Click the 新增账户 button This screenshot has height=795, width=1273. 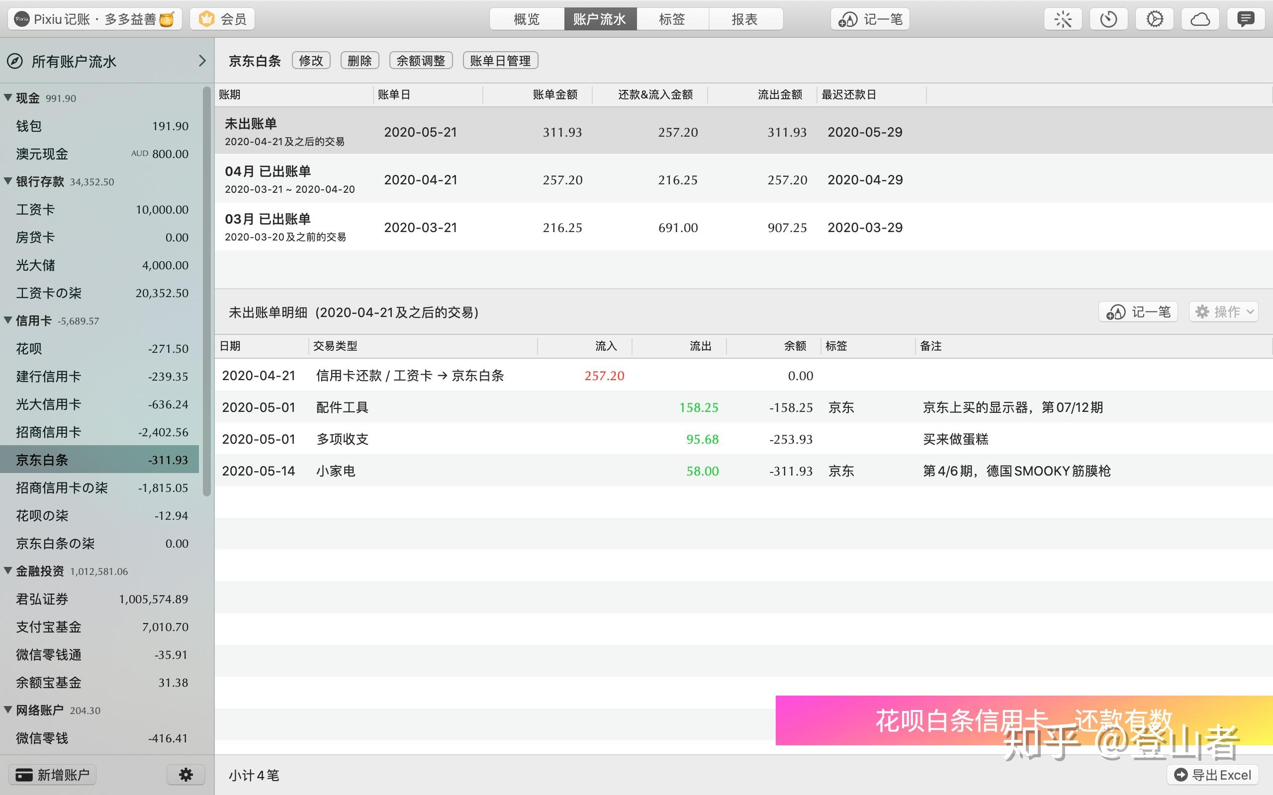click(x=53, y=775)
